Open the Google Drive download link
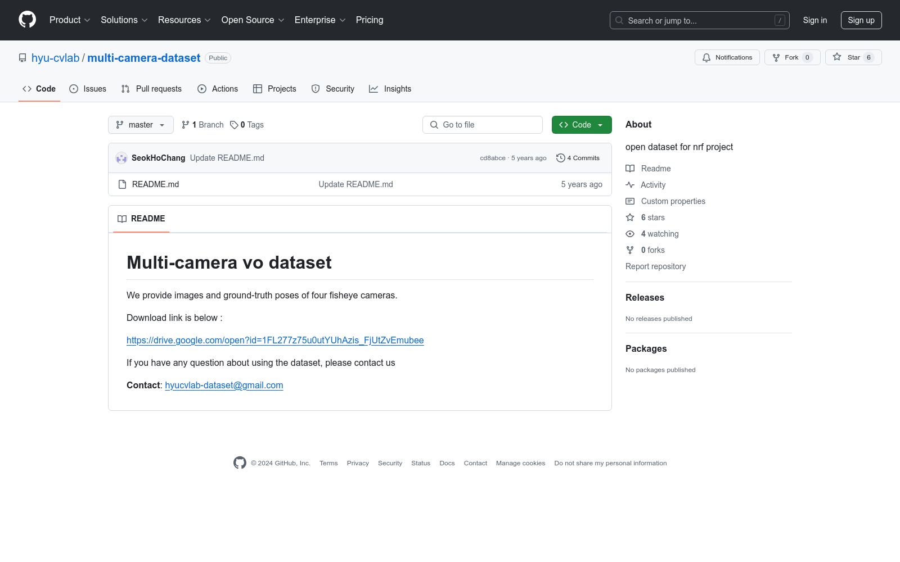The width and height of the screenshot is (900, 562). click(275, 340)
